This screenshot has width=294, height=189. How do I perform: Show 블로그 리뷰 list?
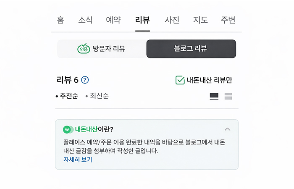[x=191, y=49]
